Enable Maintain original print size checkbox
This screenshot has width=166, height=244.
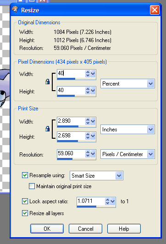(x=32, y=186)
